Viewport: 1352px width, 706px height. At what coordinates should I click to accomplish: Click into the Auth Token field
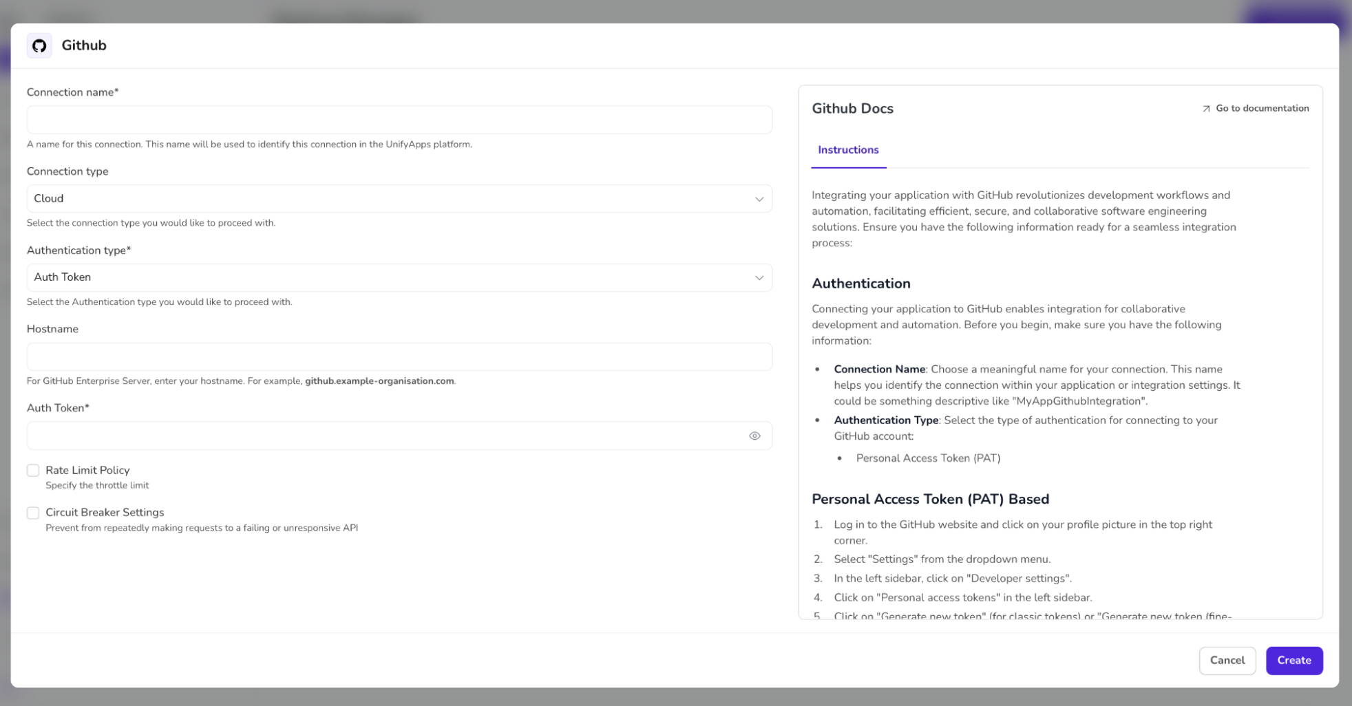385,436
